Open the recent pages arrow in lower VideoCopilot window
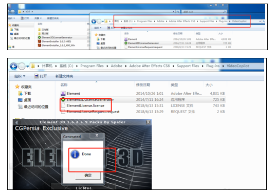275x193 pixels. coord(28,67)
